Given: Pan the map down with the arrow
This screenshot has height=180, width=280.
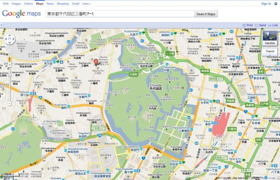Looking at the screenshot, I should [10, 42].
